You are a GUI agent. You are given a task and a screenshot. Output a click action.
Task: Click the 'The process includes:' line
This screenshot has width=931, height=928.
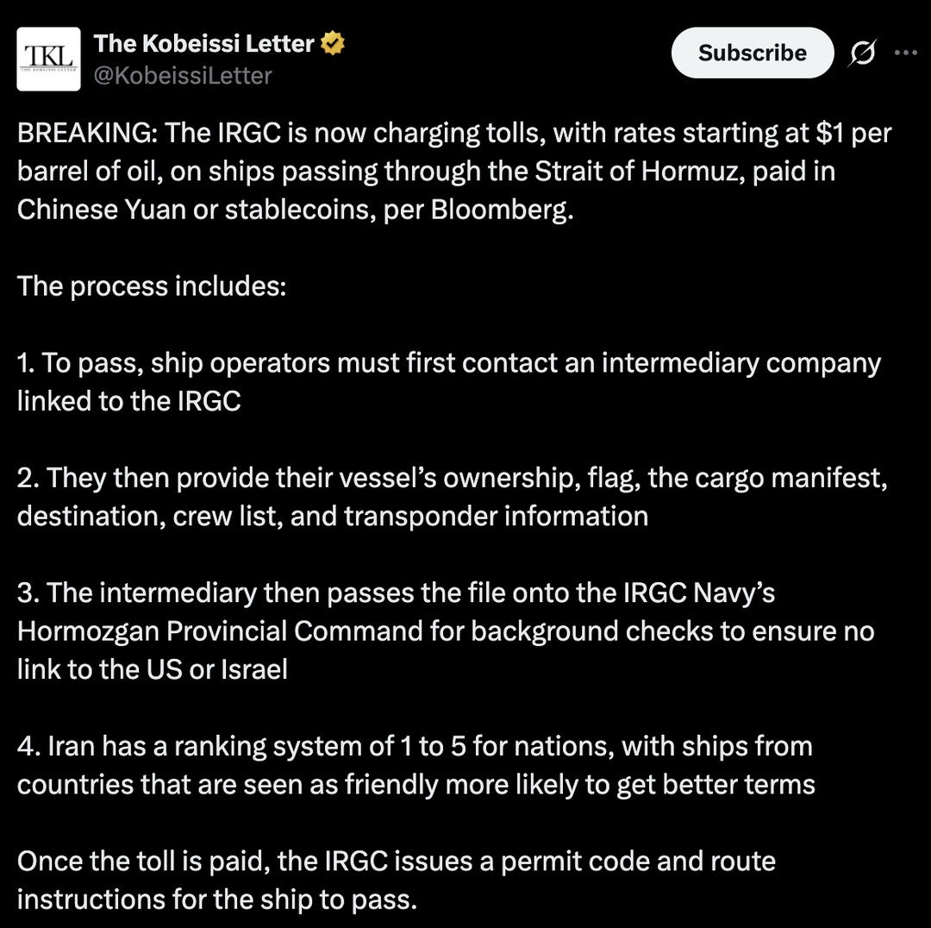click(x=150, y=285)
